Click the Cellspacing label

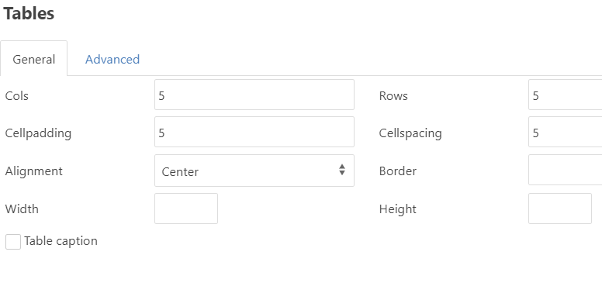click(x=410, y=133)
